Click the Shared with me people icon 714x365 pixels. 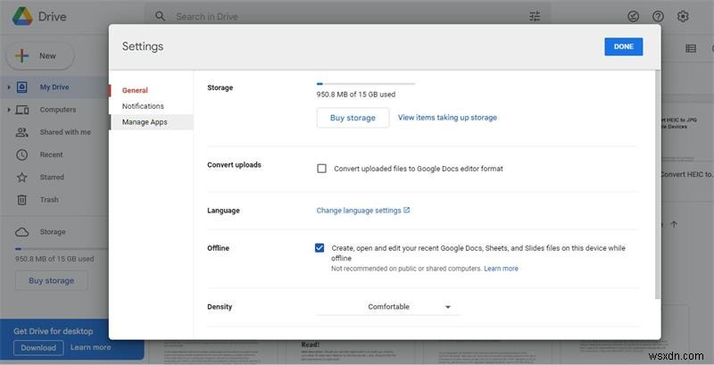(21, 132)
